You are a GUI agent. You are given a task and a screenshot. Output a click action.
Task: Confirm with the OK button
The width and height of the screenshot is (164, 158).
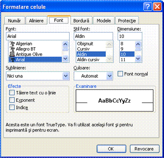tap(111, 149)
